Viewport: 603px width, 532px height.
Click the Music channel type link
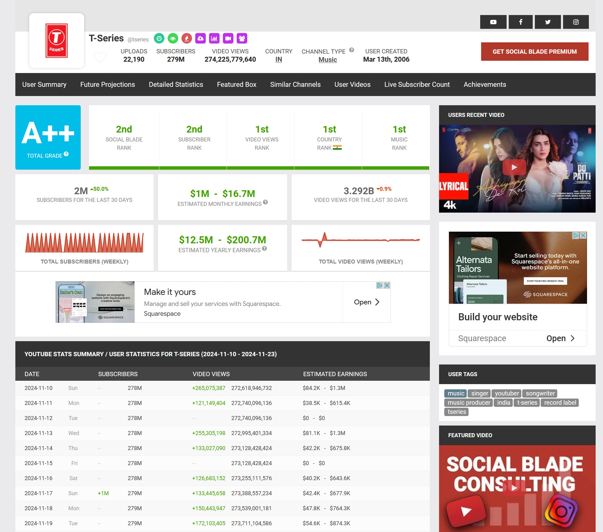pos(328,60)
